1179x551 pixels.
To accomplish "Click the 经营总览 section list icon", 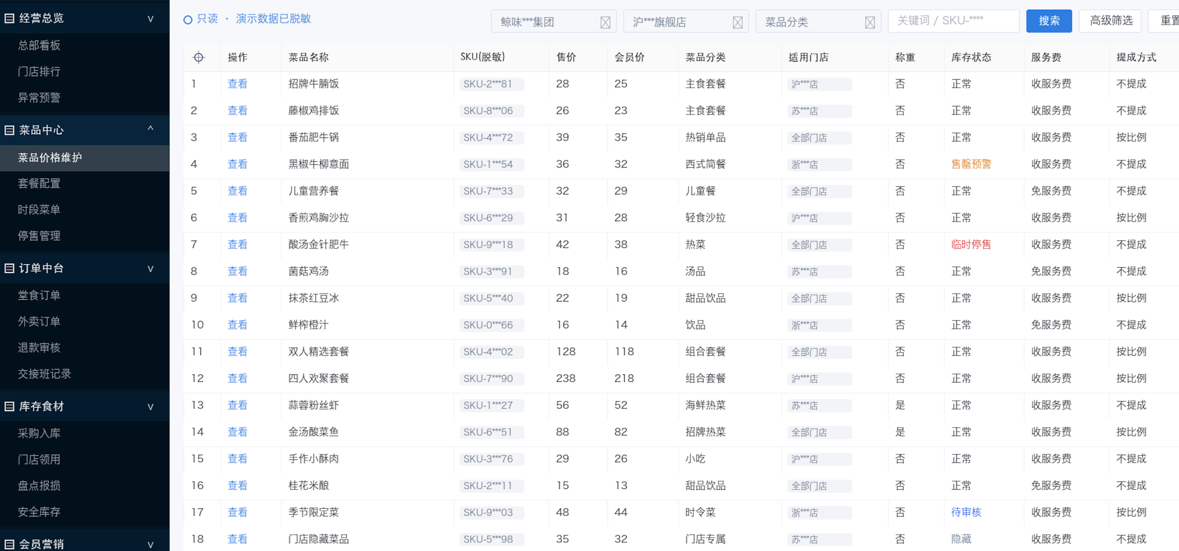I will coord(9,18).
